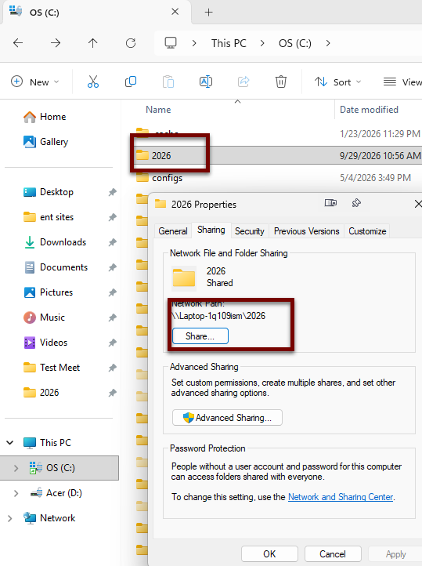Viewport: 422px width, 566px height.
Task: Click the Cut scissors icon
Action: pyautogui.click(x=93, y=82)
